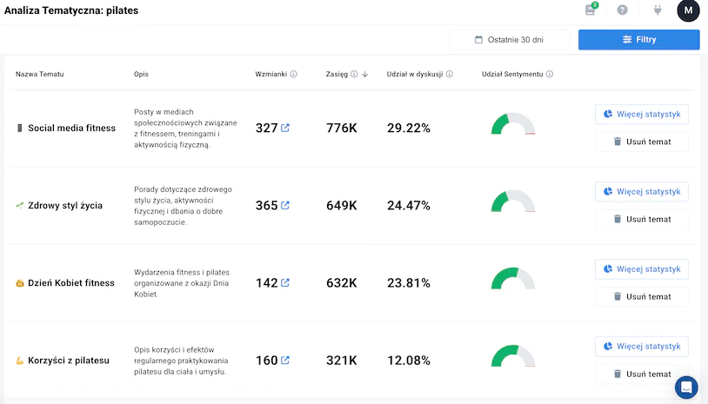Click the Opis column header
708x404 pixels.
point(141,74)
